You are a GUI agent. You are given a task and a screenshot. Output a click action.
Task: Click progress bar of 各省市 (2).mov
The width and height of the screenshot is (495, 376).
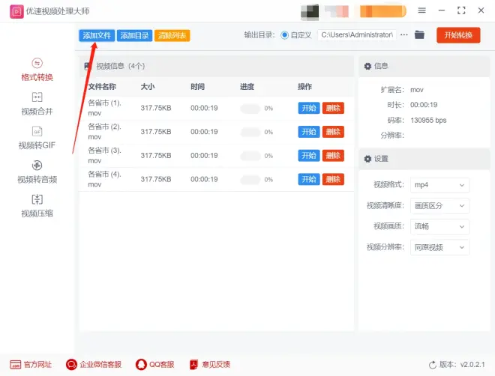point(250,132)
